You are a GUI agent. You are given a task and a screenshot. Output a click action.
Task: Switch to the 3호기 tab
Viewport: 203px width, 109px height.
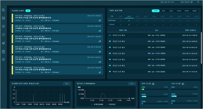137,16
